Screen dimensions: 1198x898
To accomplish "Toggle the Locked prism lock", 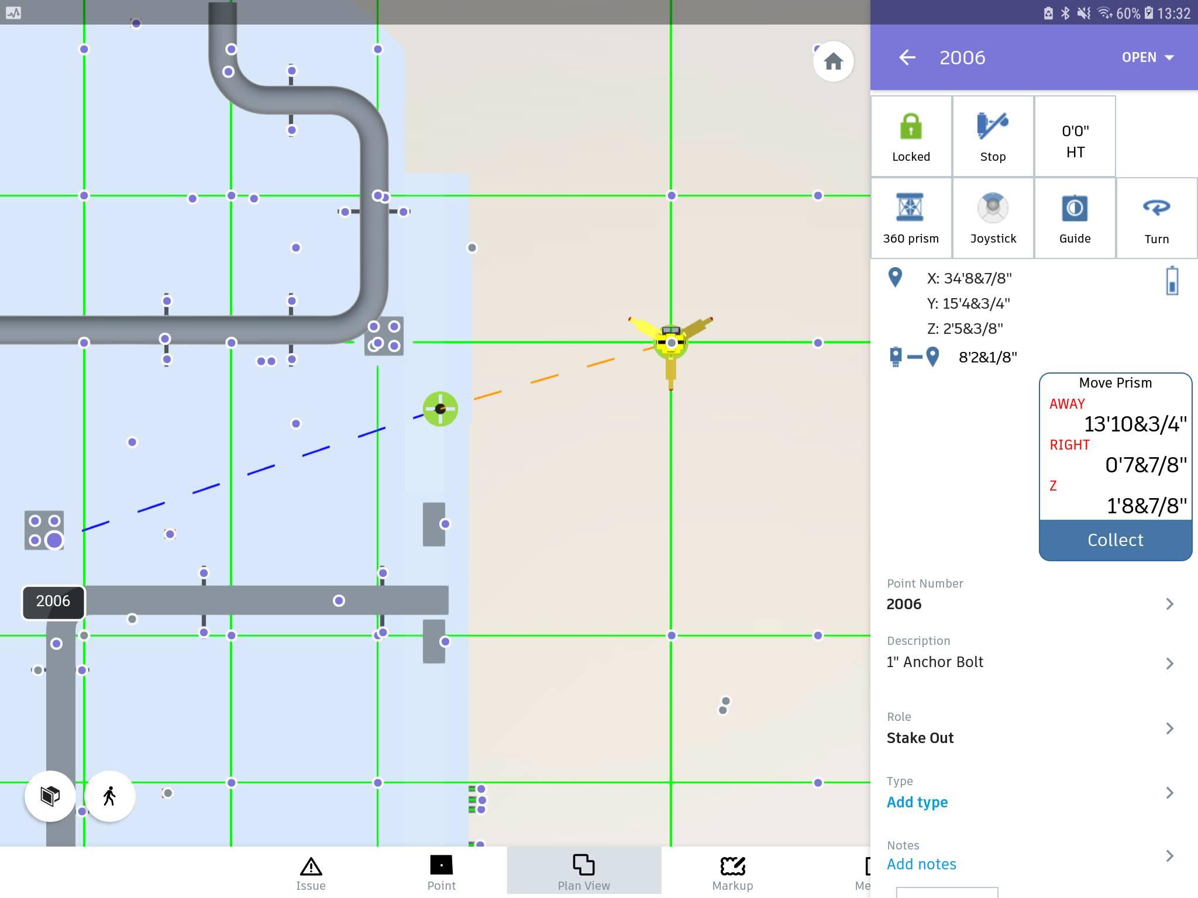I will [911, 136].
